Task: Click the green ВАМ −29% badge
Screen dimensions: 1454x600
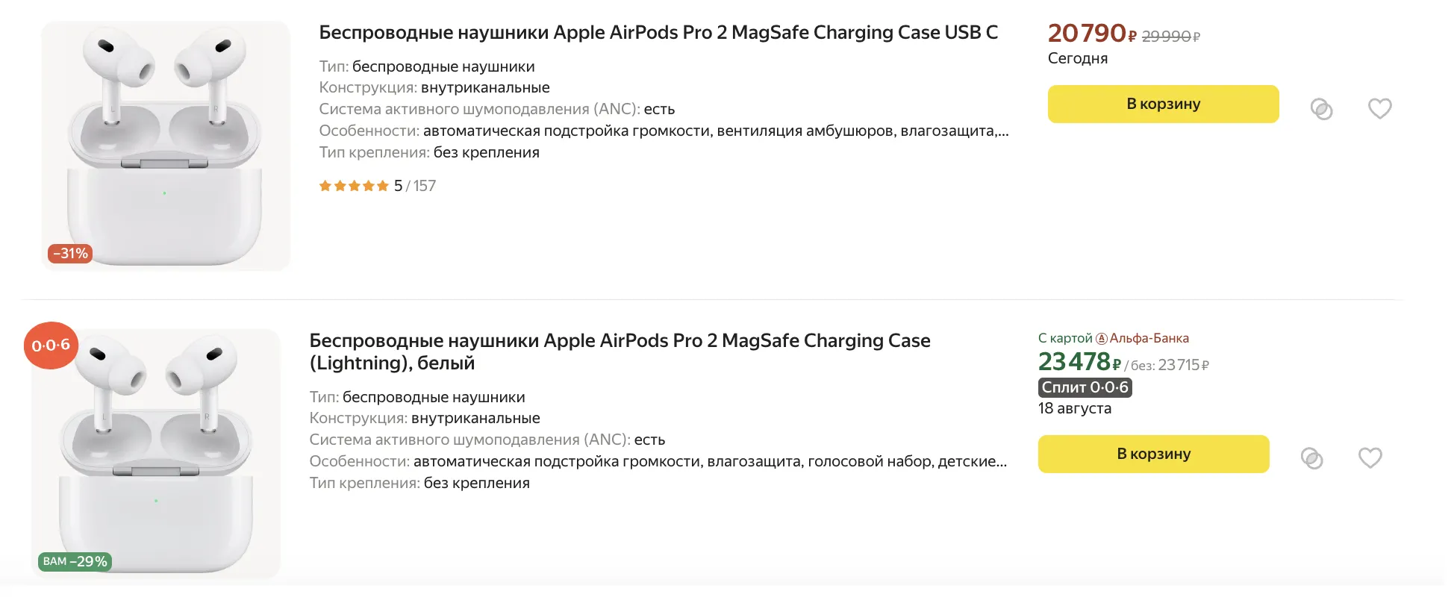Action: [x=75, y=561]
